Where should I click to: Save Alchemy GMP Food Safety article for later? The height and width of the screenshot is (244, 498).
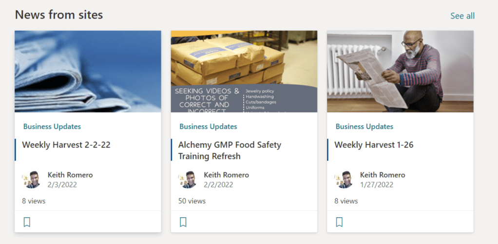click(183, 222)
